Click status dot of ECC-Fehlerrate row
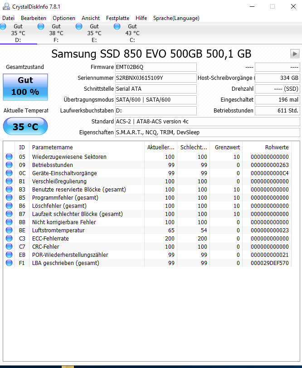 pos(9,238)
